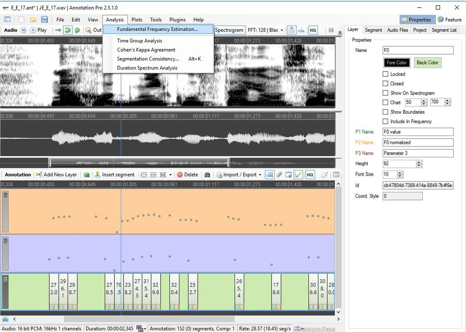Add a new annotation layer
Screen dimensions: 466x332
(x=56, y=175)
